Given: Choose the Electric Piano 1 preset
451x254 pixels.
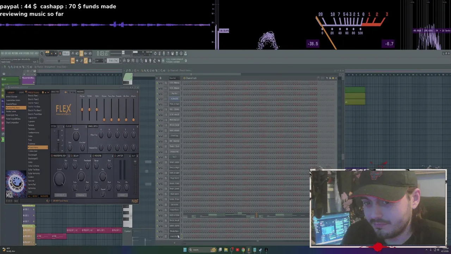Looking at the screenshot, I should click(33, 96).
